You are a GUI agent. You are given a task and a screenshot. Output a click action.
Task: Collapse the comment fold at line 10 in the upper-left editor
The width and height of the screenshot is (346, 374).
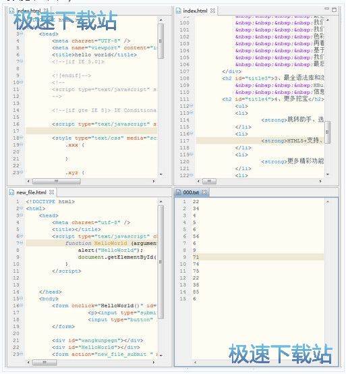[22, 82]
